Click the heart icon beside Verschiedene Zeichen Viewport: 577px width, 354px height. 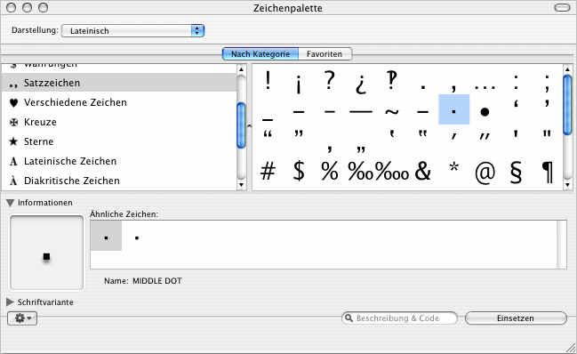pyautogui.click(x=13, y=102)
